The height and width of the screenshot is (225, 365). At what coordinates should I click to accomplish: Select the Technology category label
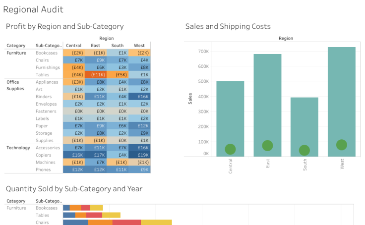[x=18, y=148]
